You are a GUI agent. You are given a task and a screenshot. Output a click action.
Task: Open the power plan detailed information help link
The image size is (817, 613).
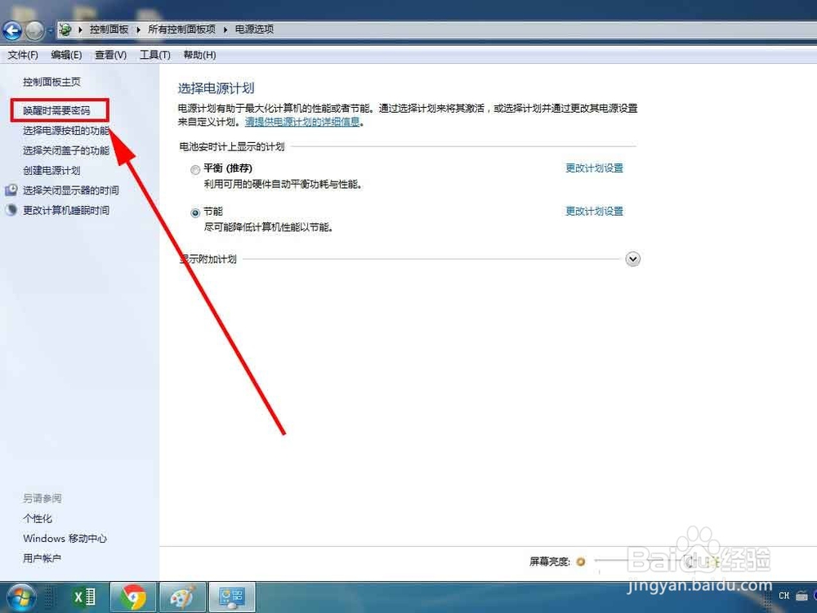[302, 122]
